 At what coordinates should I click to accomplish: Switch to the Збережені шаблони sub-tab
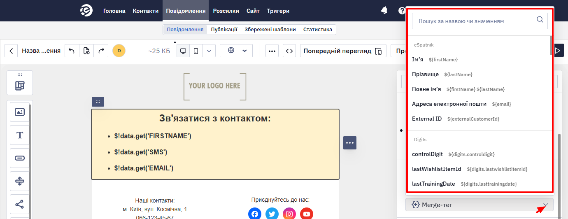(270, 30)
